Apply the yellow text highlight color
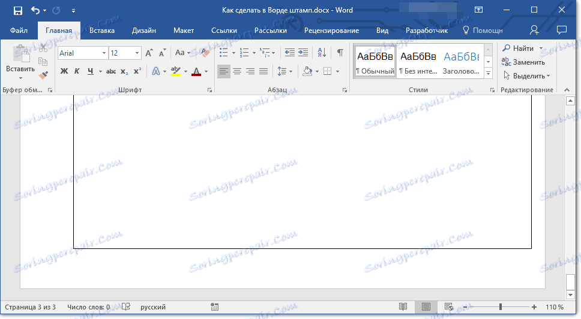581x319 pixels. click(176, 71)
